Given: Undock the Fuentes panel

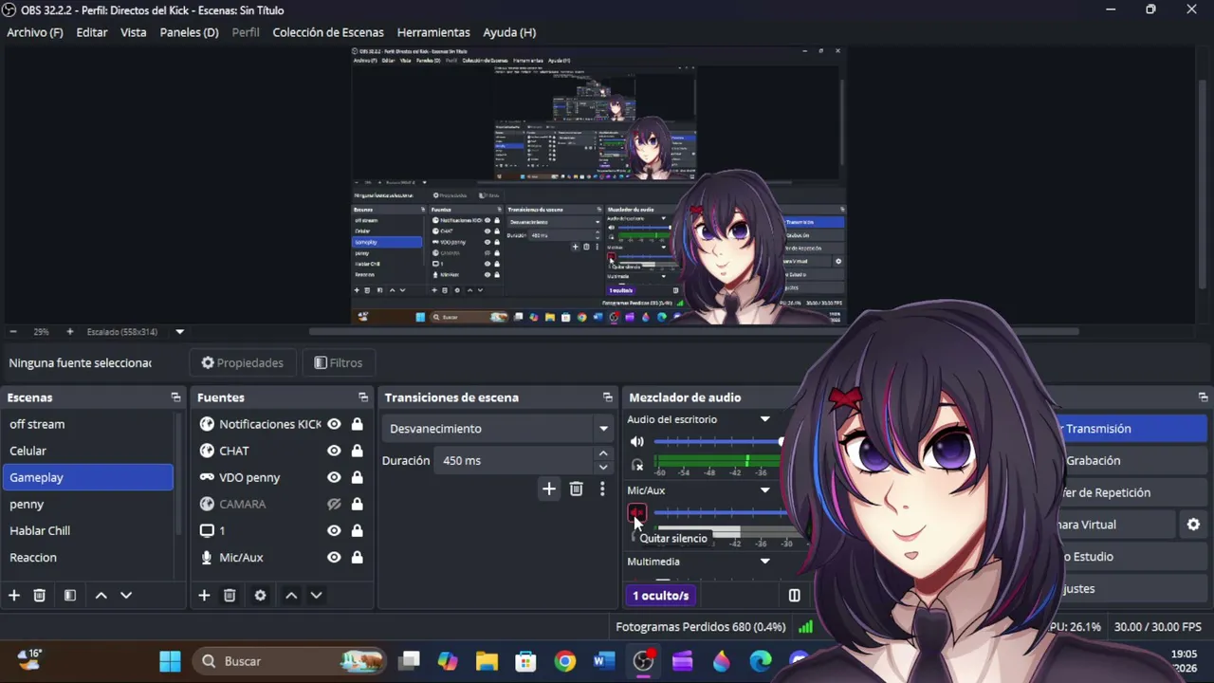Looking at the screenshot, I should pos(363,397).
